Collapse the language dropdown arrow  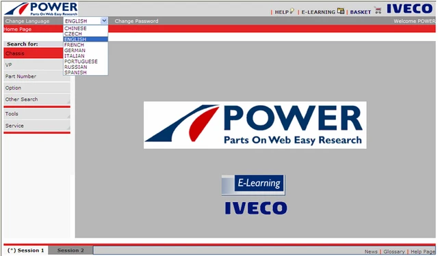point(104,21)
